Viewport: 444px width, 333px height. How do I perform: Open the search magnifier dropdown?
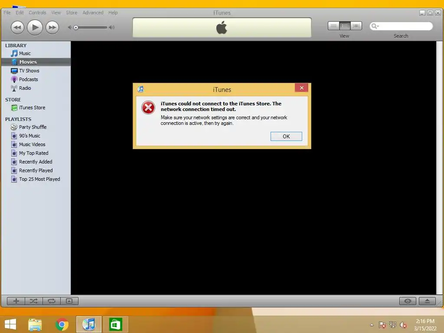pos(375,26)
